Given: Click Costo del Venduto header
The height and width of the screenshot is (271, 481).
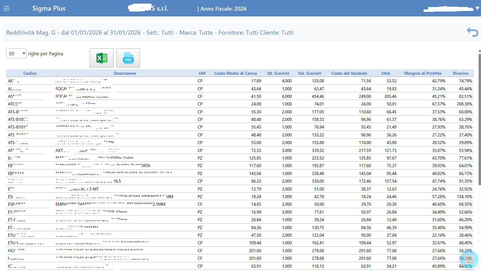Looking at the screenshot, I should click(349, 73).
